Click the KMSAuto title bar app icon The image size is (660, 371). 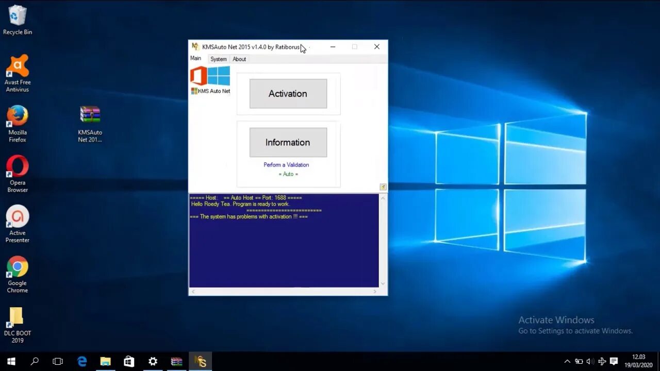coord(195,47)
